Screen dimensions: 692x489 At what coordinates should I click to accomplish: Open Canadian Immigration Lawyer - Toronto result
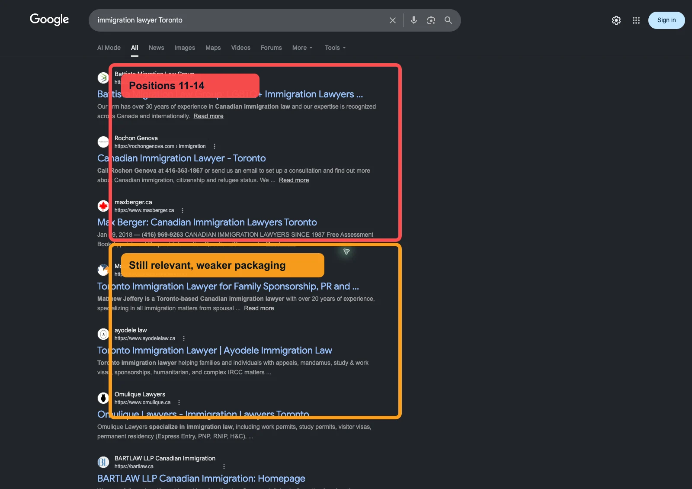182,158
